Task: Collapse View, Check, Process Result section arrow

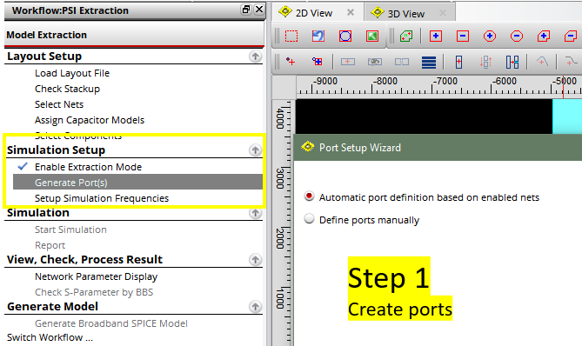Action: (255, 260)
